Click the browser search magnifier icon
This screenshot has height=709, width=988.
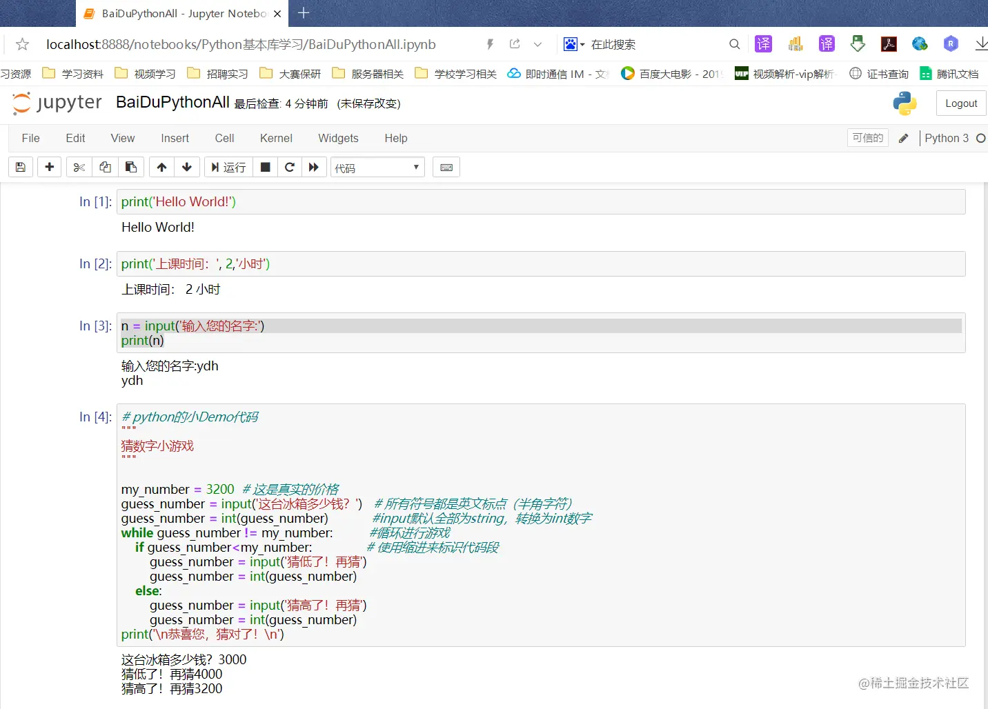[735, 44]
